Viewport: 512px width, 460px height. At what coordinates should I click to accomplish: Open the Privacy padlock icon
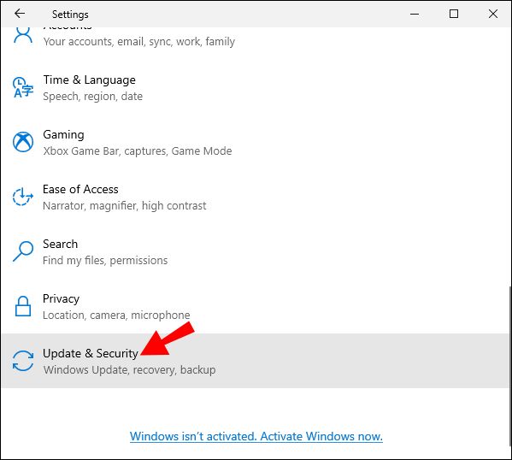[x=23, y=306]
